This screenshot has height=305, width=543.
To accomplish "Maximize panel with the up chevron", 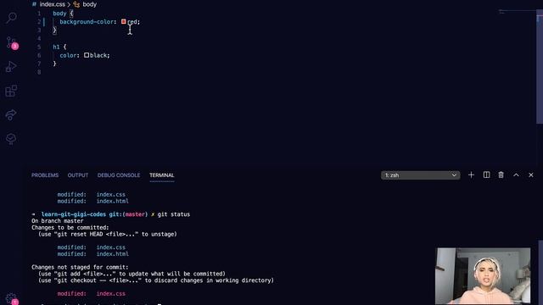I will pos(516,175).
